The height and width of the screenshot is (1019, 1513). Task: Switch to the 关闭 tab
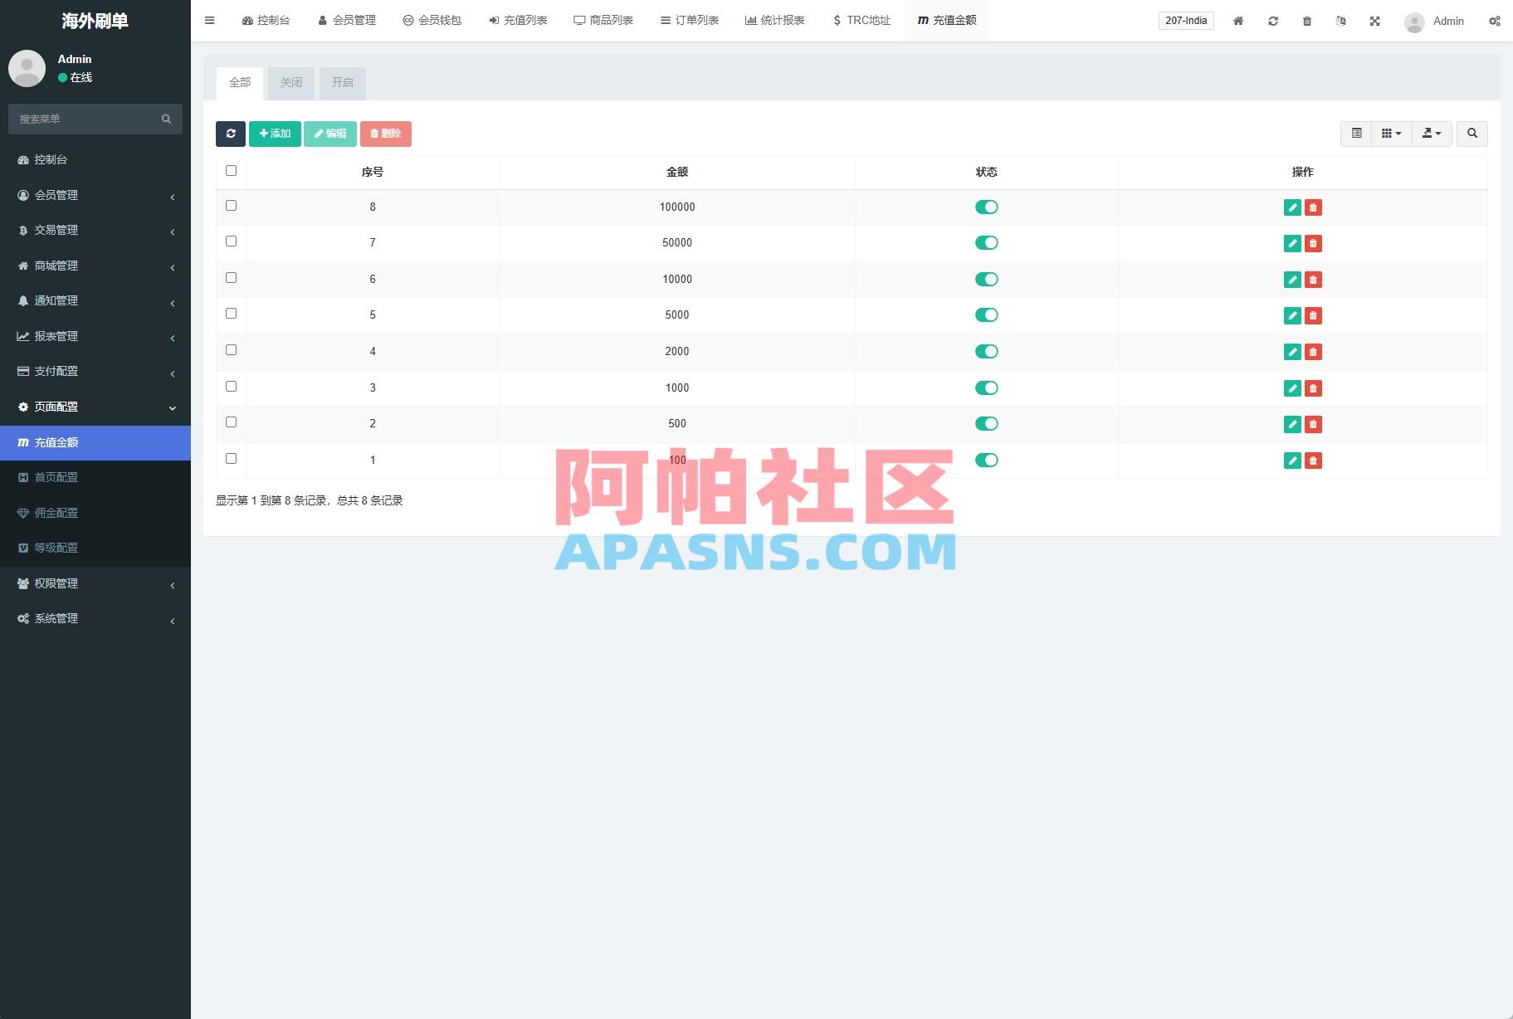click(x=290, y=82)
